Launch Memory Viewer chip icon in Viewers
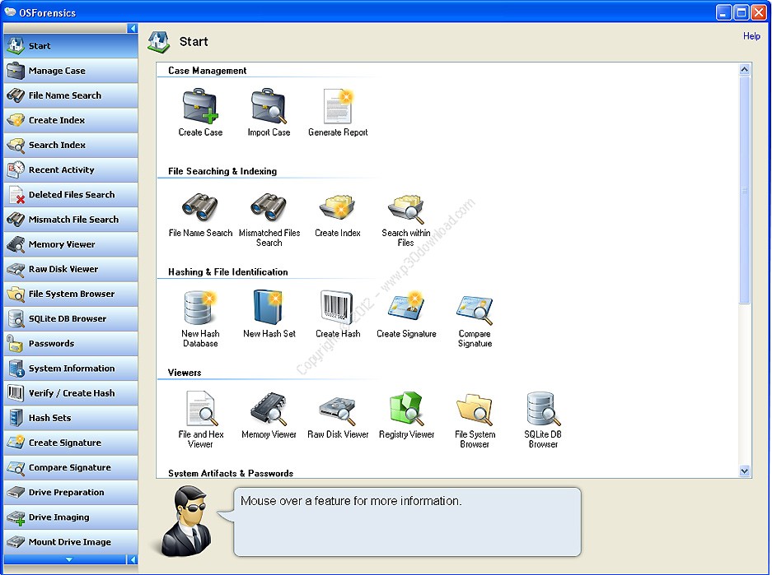Viewport: 772px width, 575px height. tap(269, 408)
